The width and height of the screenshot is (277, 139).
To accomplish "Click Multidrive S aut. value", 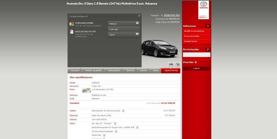I will pos(99,95).
